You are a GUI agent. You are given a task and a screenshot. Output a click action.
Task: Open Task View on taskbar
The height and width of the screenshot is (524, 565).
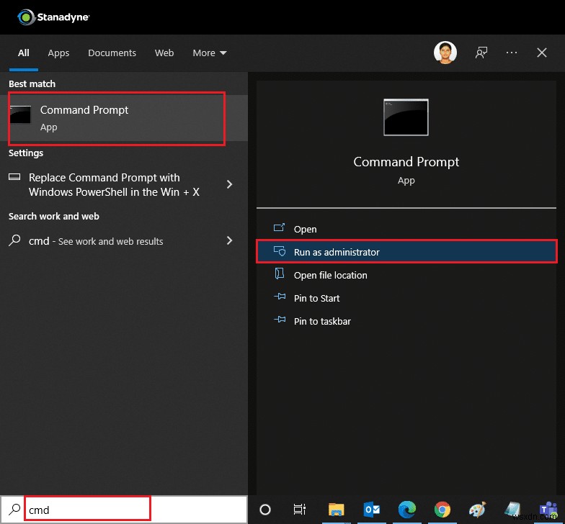pos(300,510)
